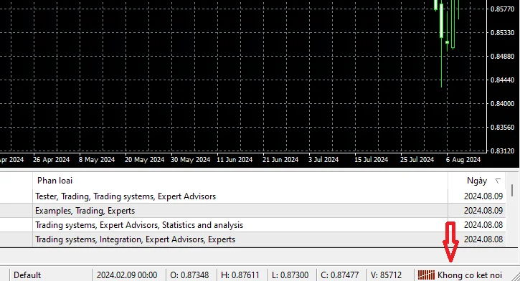Click the 0.85330 label on the price scale
The width and height of the screenshot is (520, 281).
click(502, 33)
